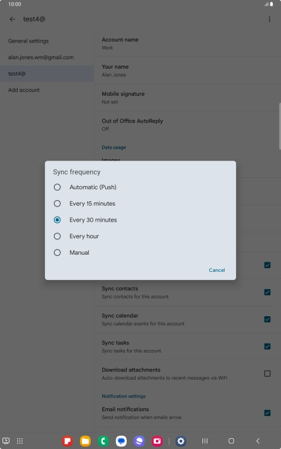281x449 pixels.
Task: Open the red notes app in taskbar
Action: click(x=67, y=441)
